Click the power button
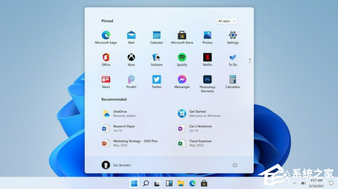 pyautogui.click(x=235, y=165)
